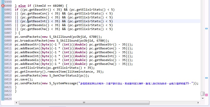Image resolution: width=210 pixels, height=107 pixels.
Task: Click the vertical scrollbar thumb
Action: tap(203, 94)
